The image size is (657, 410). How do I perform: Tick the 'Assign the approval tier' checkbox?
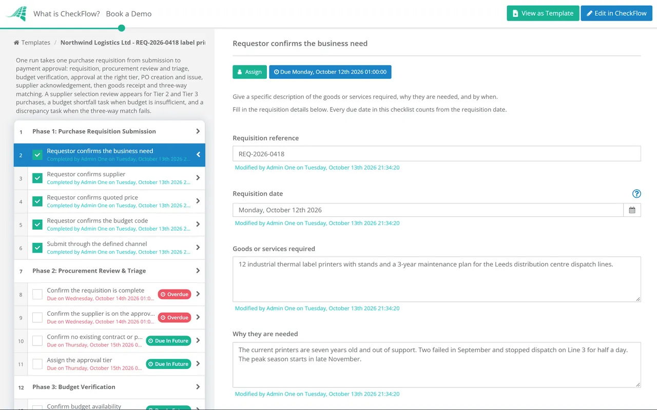37,364
